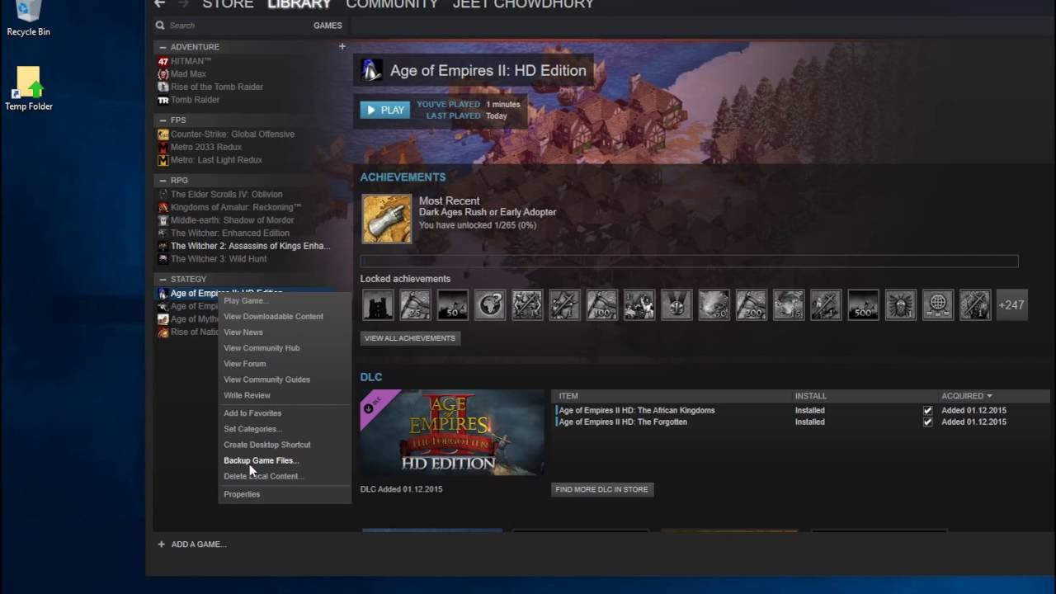Click the locked achievement icon labeled 200
The height and width of the screenshot is (594, 1056).
click(x=751, y=305)
